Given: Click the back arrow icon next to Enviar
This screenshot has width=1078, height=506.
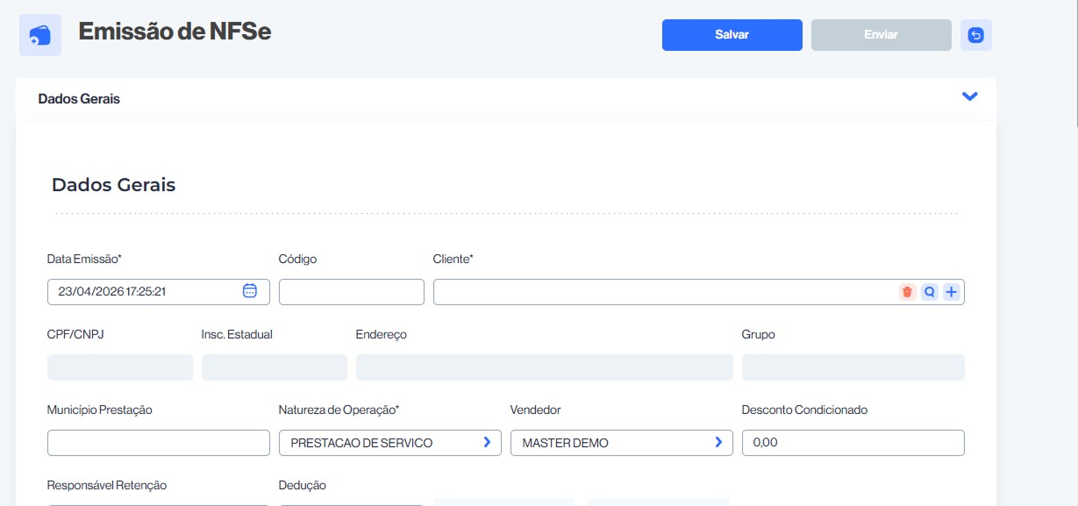Looking at the screenshot, I should click(976, 35).
